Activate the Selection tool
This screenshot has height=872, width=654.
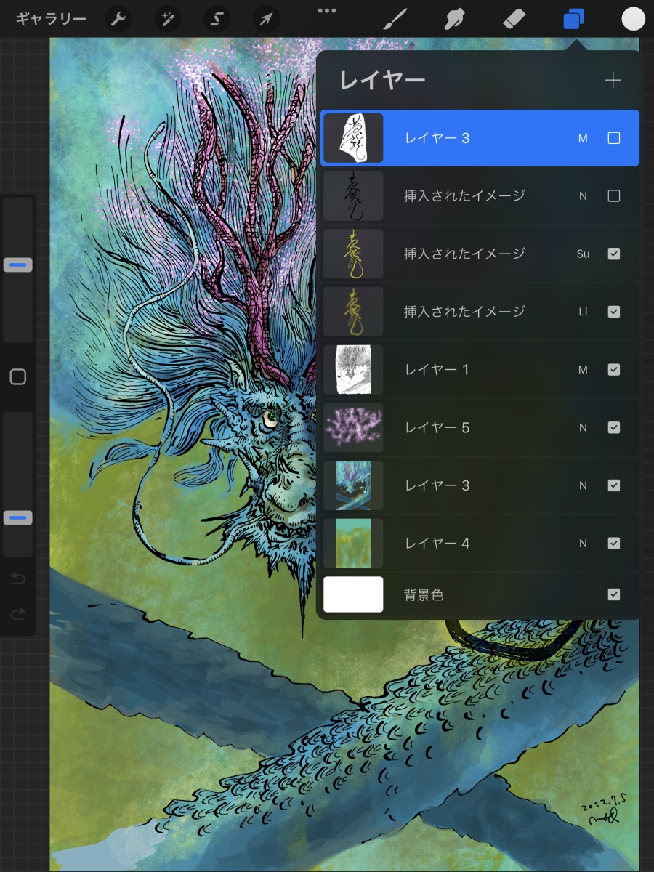pos(217,19)
